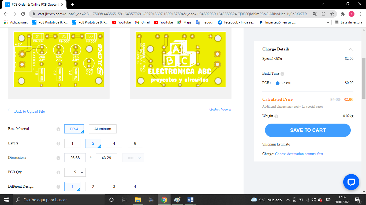Image resolution: width=366 pixels, height=205 pixels.
Task: Open Aplicaciones bookmarks shortcut
Action: tap(16, 22)
